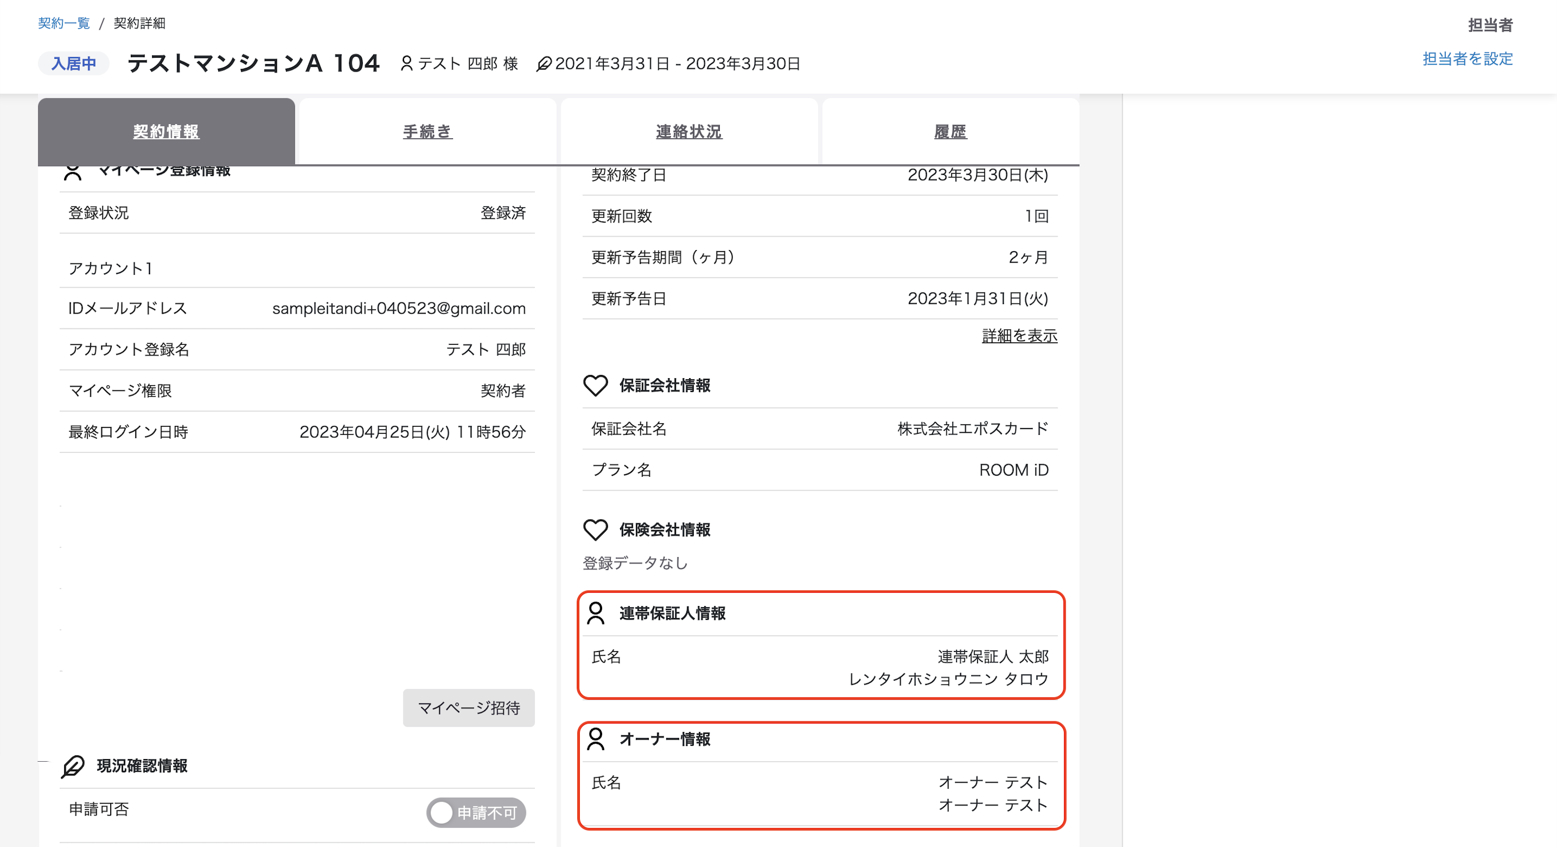1557x847 pixels.
Task: Click the オーナー情報 section heading
Action: point(665,739)
